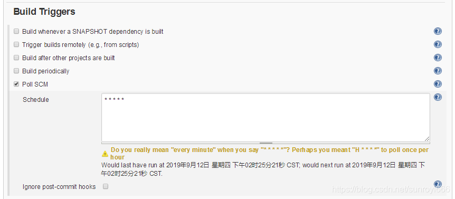455x199 pixels.
Task: Click the Build Triggers section heading
Action: click(44, 12)
